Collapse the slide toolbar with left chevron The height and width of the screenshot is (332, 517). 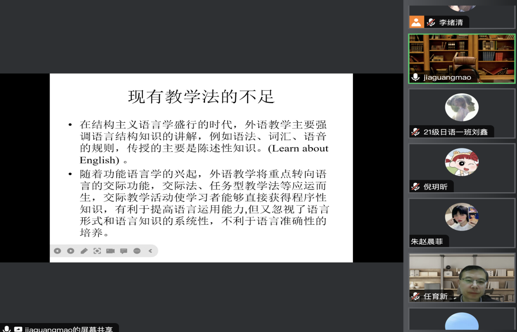pyautogui.click(x=150, y=251)
